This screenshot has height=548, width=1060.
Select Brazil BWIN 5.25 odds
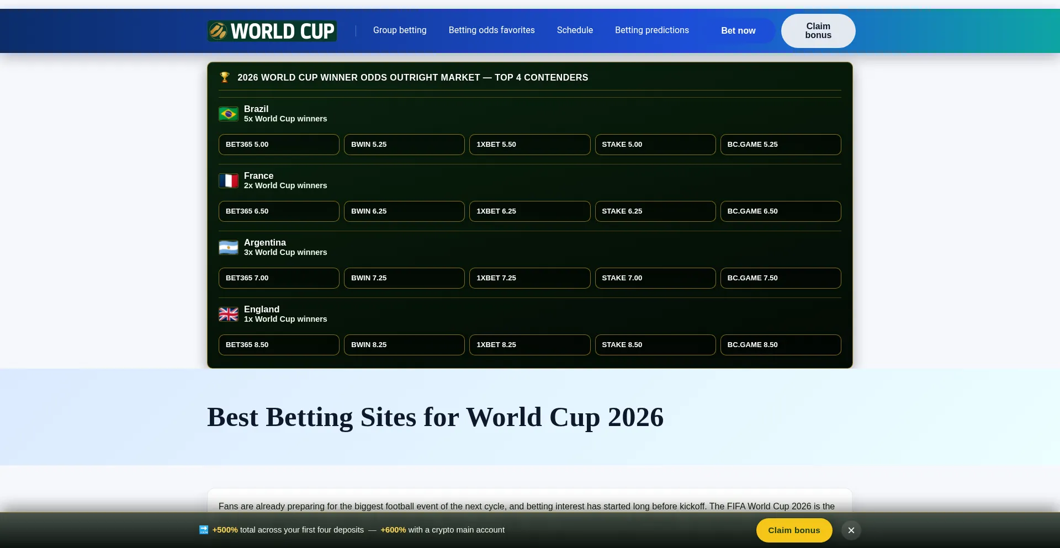(404, 145)
